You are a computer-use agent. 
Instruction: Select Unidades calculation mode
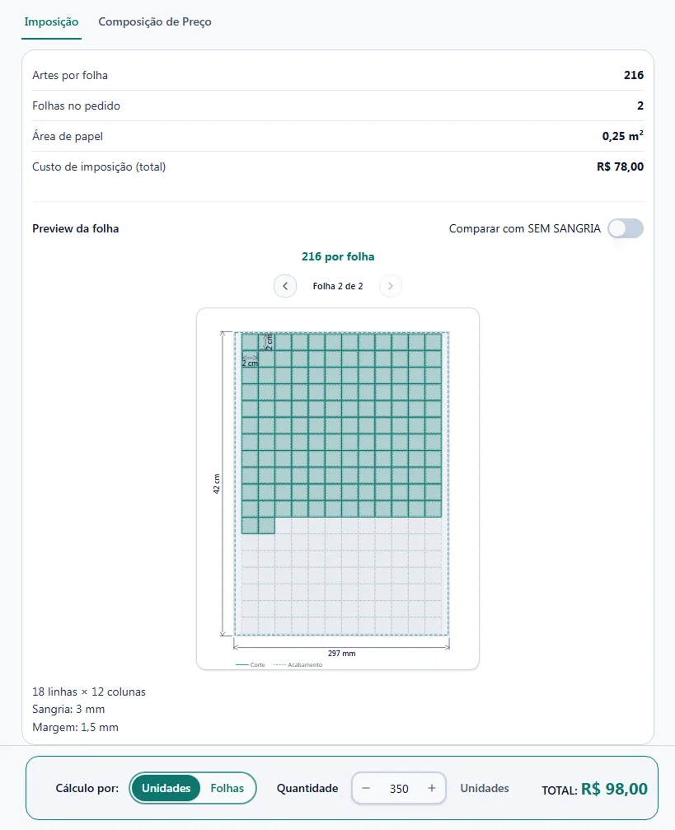tap(166, 788)
